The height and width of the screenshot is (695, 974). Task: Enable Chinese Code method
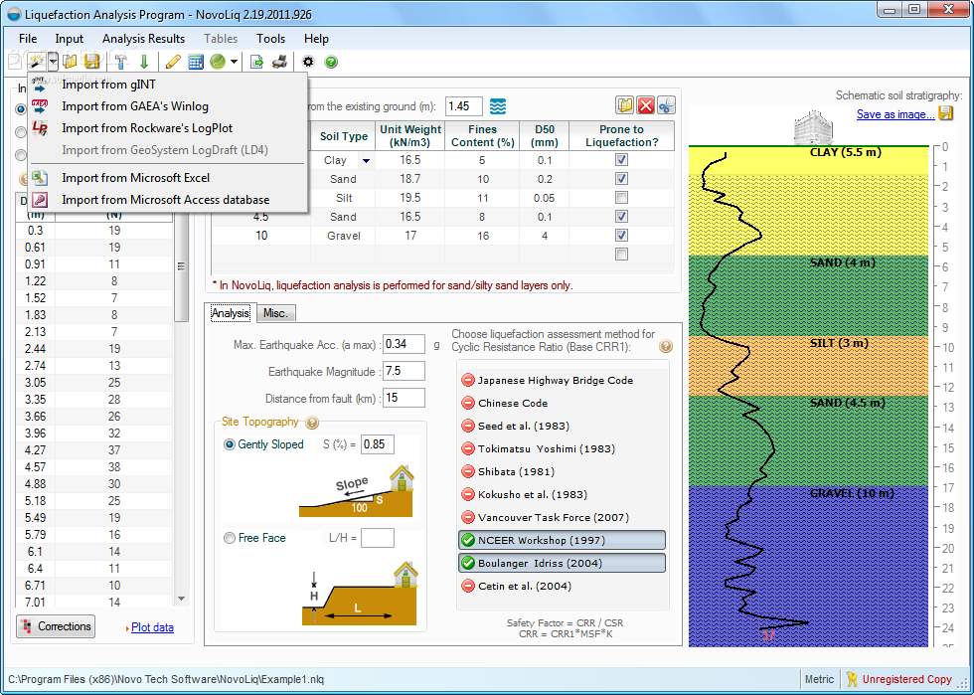(563, 404)
